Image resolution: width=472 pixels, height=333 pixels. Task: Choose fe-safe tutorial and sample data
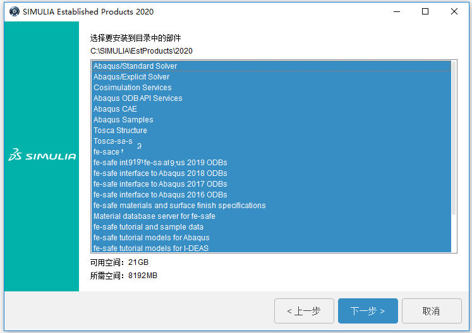tap(271, 227)
